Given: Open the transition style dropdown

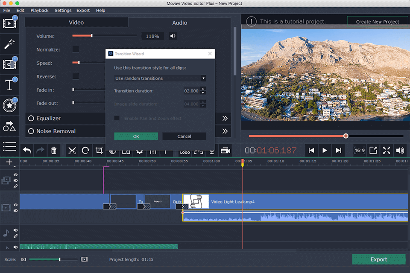Looking at the screenshot, I should click(x=160, y=78).
